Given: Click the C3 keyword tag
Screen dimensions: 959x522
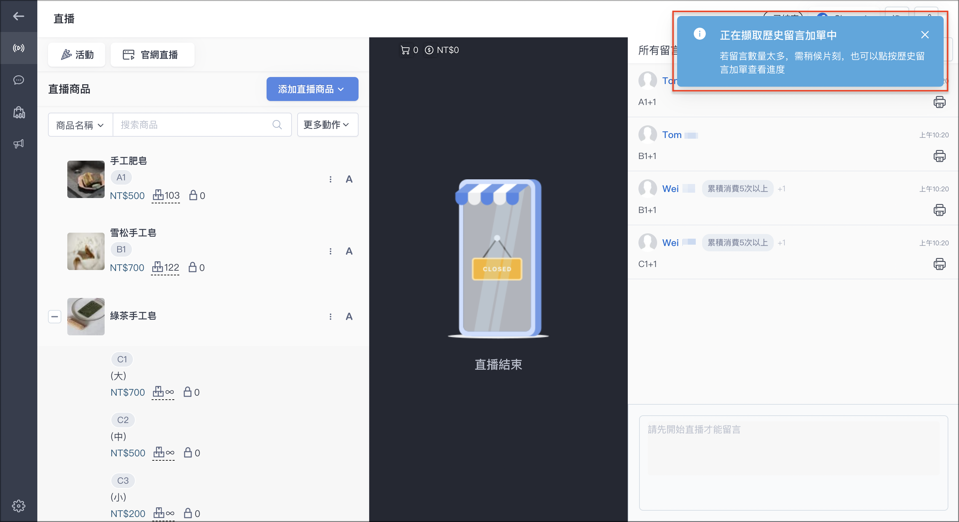Looking at the screenshot, I should pos(123,481).
